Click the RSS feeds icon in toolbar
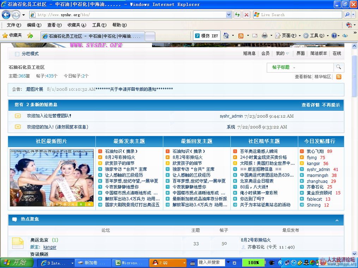The width and height of the screenshot is (358, 268). pos(241,36)
